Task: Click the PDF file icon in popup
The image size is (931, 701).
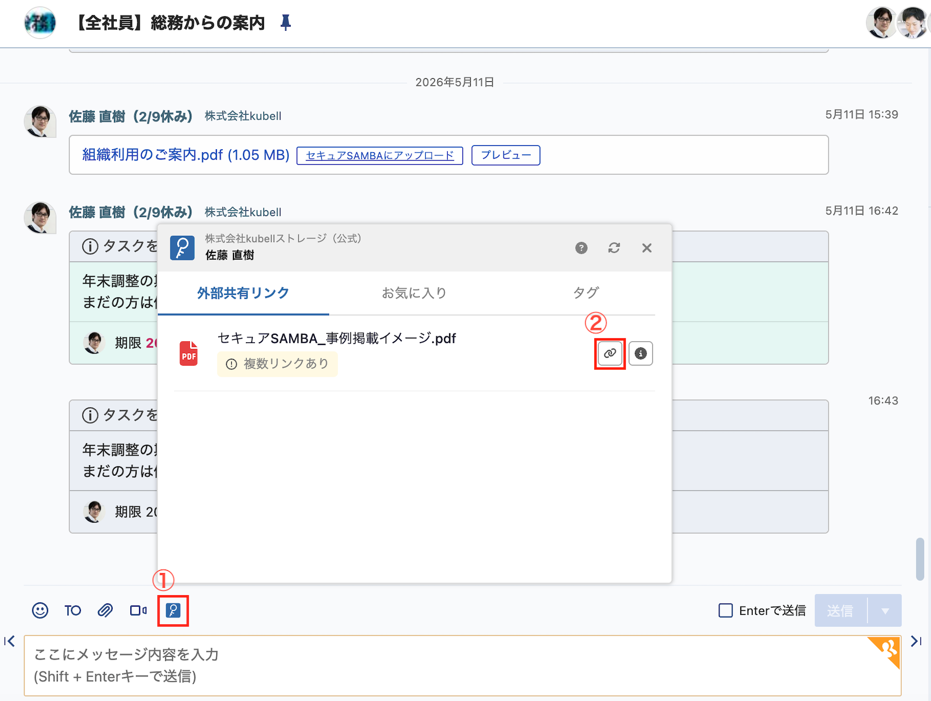Action: pyautogui.click(x=189, y=354)
